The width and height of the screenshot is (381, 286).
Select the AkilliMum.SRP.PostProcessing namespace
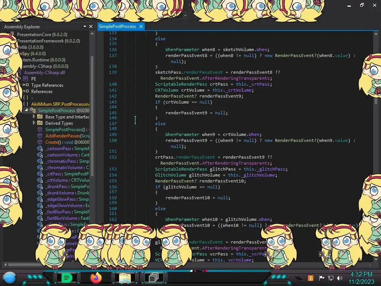(60, 104)
